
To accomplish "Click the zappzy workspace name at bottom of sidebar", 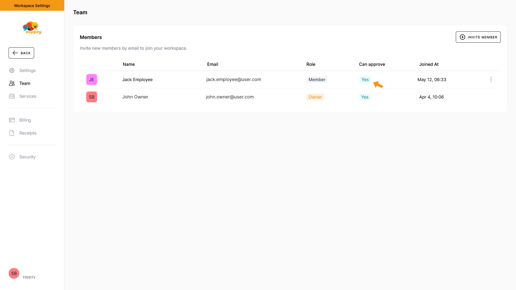I will pyautogui.click(x=29, y=277).
